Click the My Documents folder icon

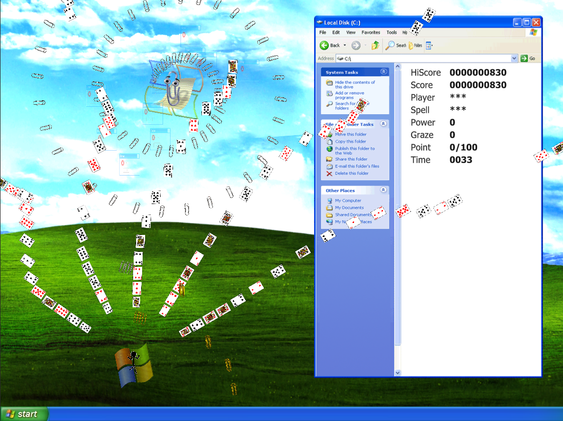(x=329, y=208)
